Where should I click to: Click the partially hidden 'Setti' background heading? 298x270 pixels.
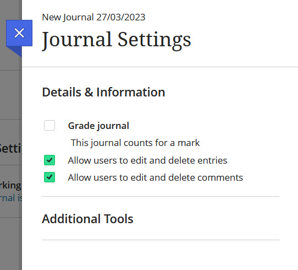click(x=10, y=149)
